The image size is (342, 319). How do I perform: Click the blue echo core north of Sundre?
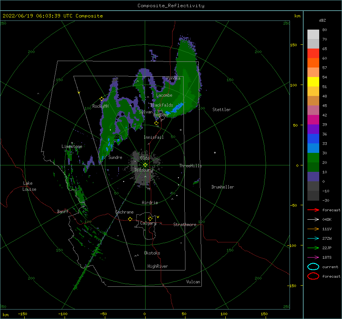(x=109, y=145)
